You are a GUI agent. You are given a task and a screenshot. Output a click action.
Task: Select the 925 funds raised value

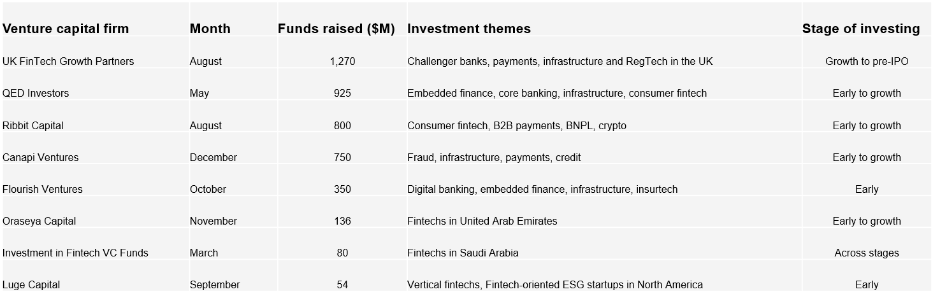tap(342, 94)
